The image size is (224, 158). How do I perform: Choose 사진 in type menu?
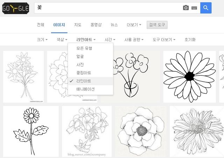[90, 65]
